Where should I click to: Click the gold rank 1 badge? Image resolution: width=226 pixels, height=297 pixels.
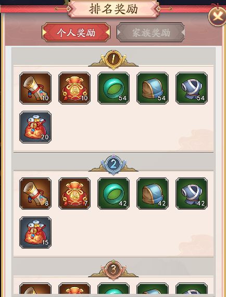(114, 59)
